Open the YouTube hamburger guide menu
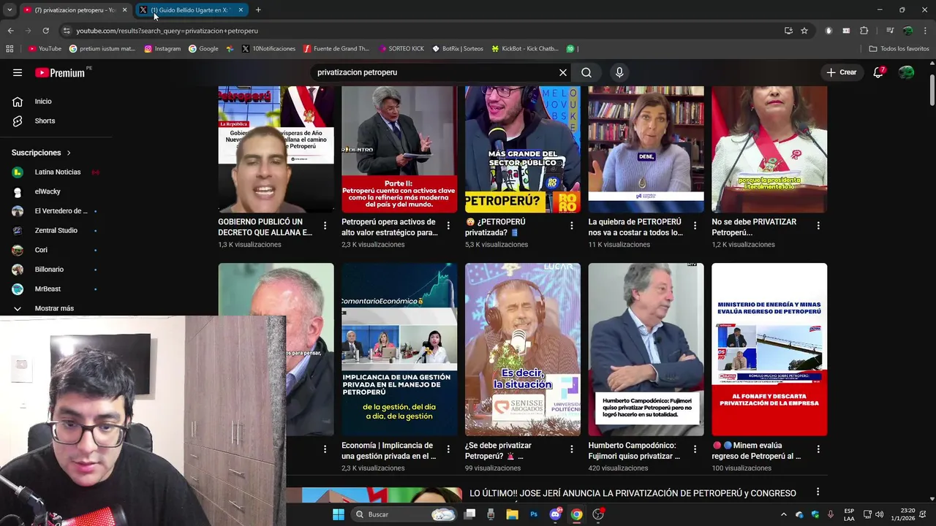Viewport: 936px width, 526px height. coord(18,72)
